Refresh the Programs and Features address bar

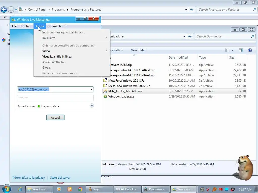click(192, 10)
